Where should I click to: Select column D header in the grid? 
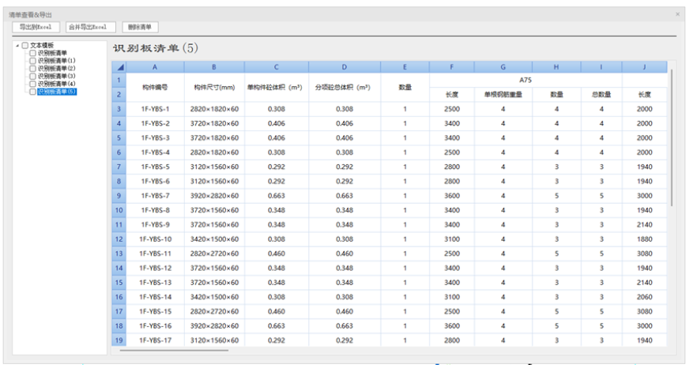pos(344,68)
